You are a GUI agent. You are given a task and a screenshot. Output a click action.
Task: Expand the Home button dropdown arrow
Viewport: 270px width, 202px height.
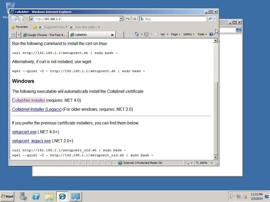pos(142,34)
